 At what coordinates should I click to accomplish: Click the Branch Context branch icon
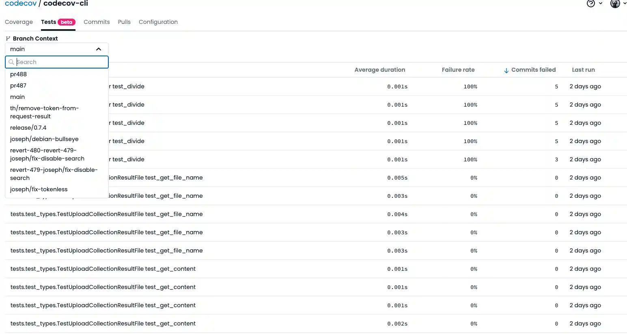point(8,39)
